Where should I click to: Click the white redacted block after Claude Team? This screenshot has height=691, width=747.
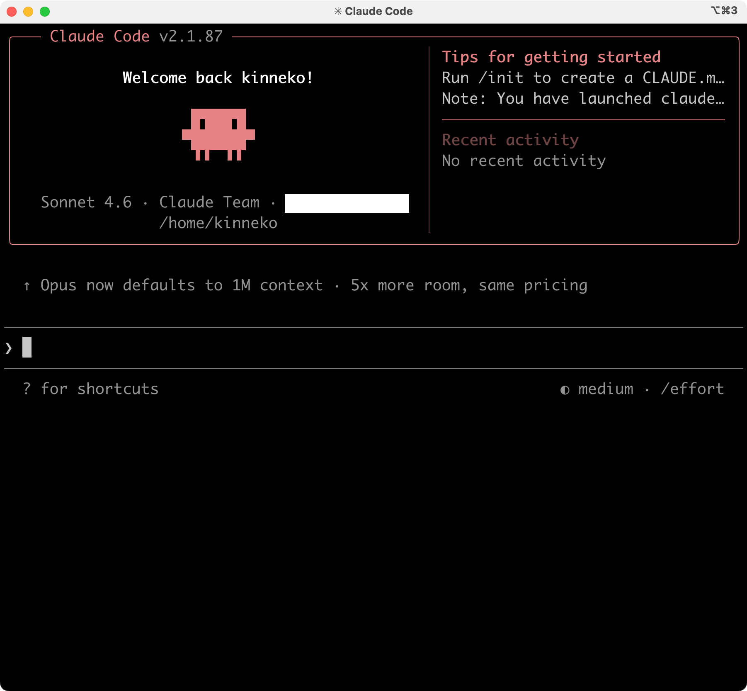tap(347, 203)
